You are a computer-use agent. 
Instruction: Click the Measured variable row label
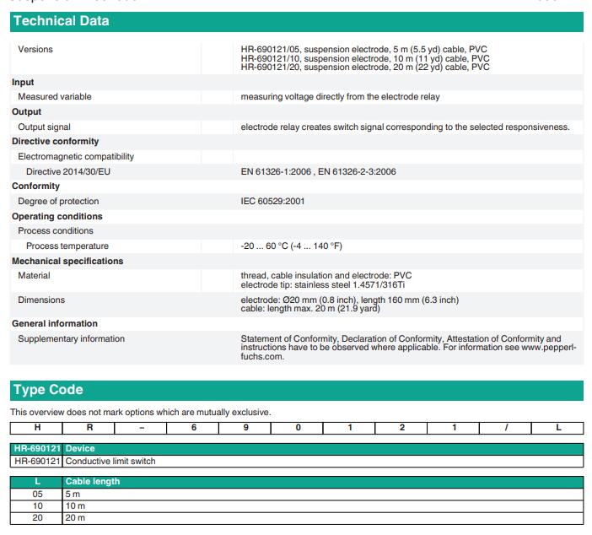[x=55, y=97]
